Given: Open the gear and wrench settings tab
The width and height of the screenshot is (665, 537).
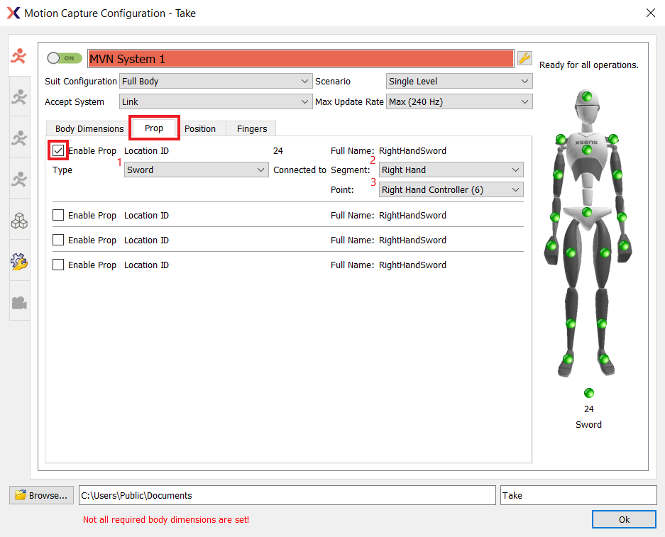Looking at the screenshot, I should point(19,262).
